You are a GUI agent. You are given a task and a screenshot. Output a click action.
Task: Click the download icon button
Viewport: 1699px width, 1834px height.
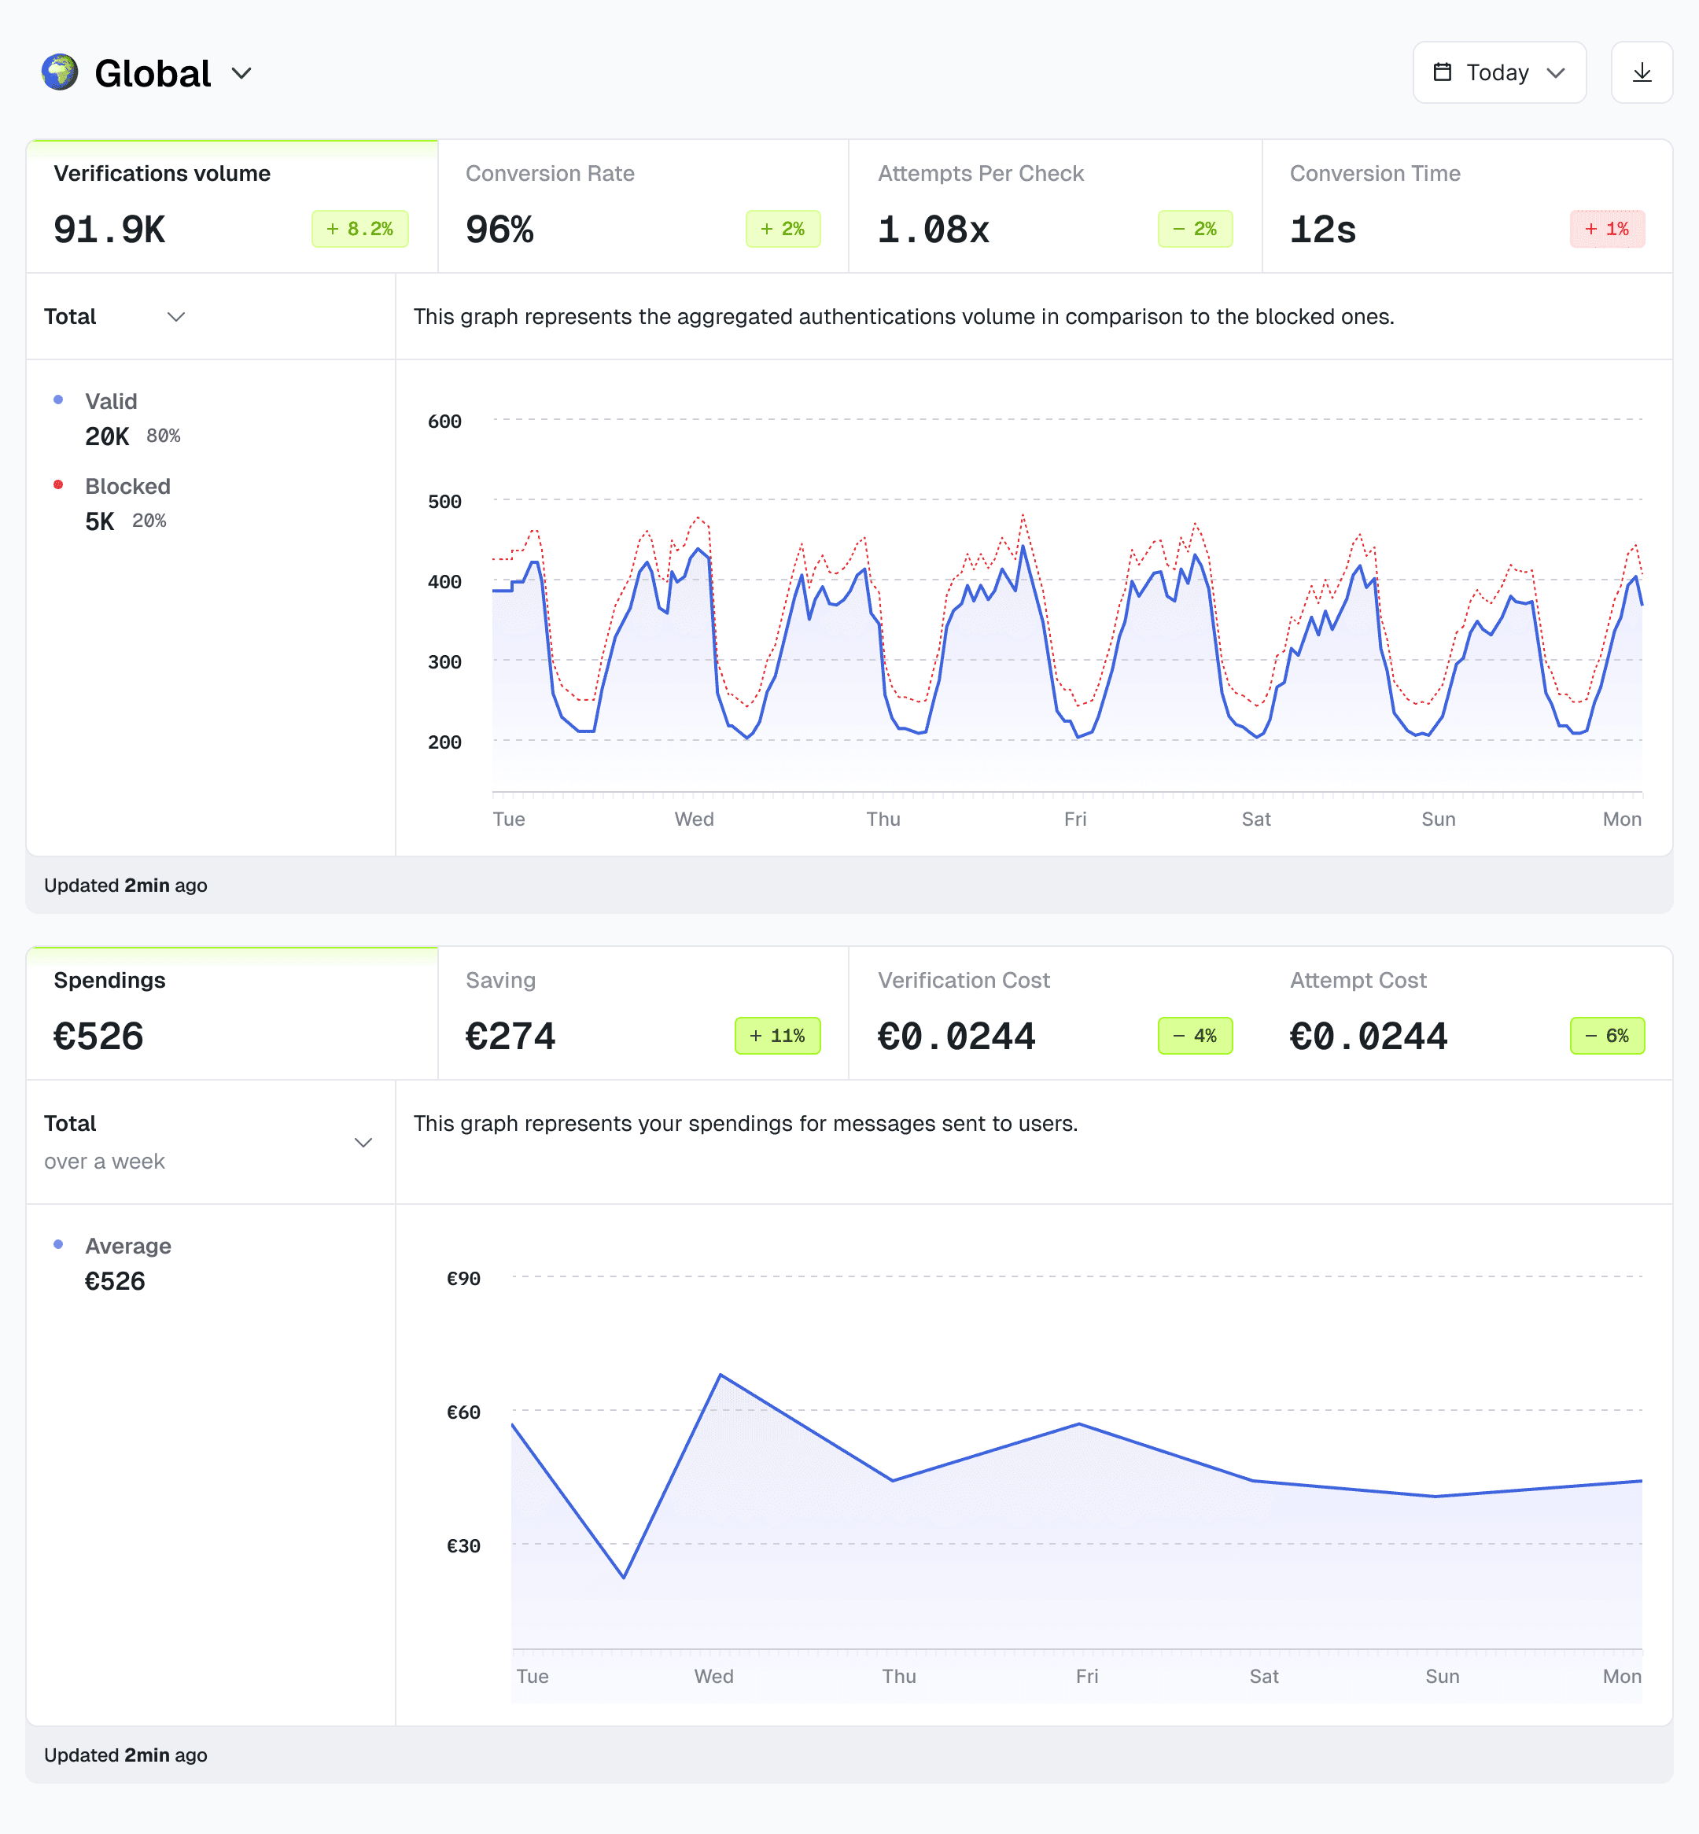point(1641,72)
